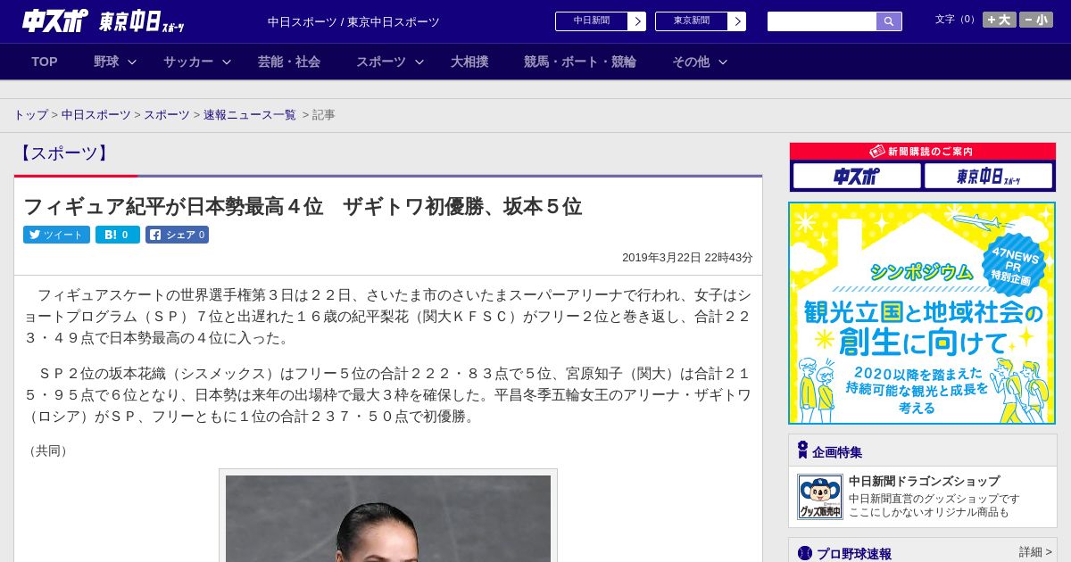
Task: Click 中スポ subscription banner button
Action: click(x=857, y=176)
